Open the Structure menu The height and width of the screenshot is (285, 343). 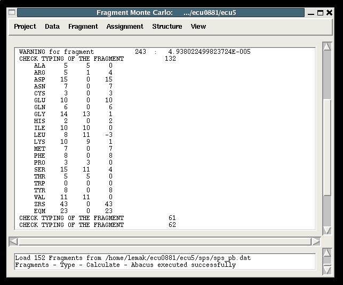point(167,27)
